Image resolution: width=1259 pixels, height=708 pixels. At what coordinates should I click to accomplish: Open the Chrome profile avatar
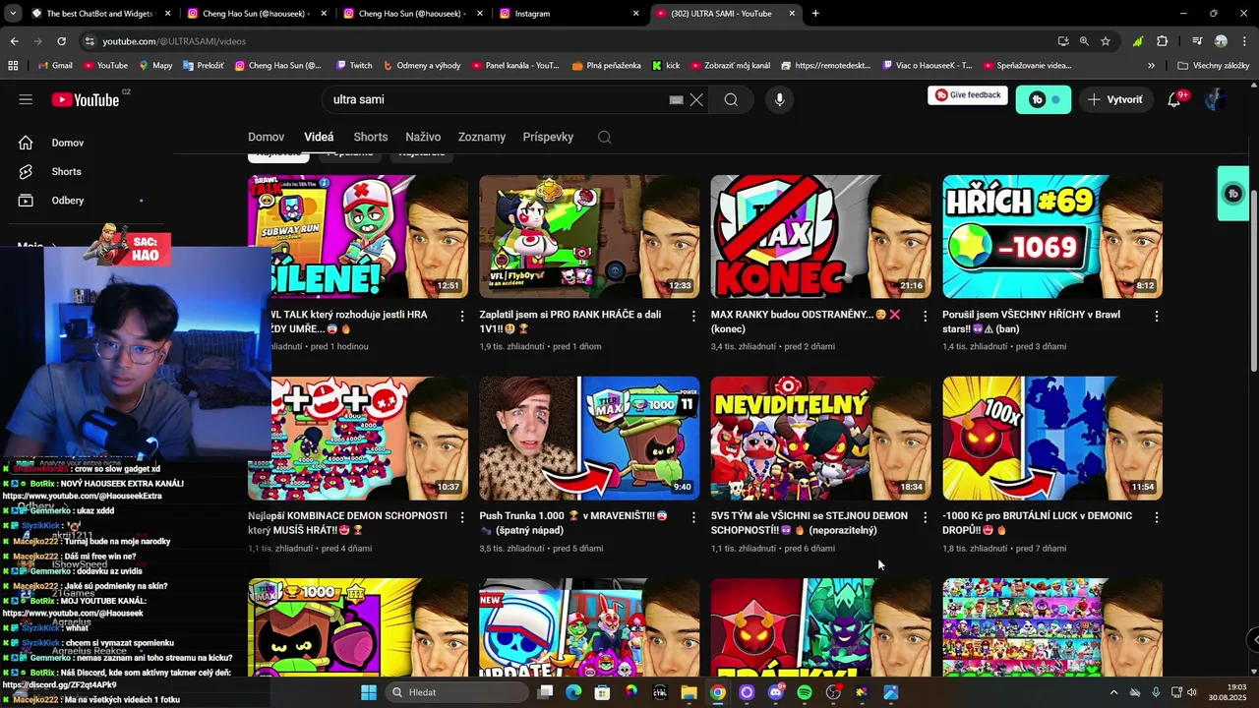click(x=1221, y=41)
